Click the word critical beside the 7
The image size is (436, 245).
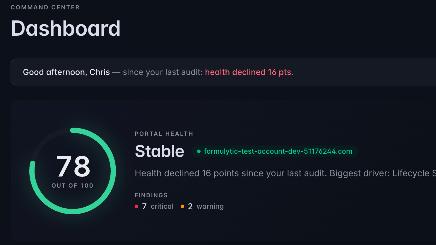[162, 206]
